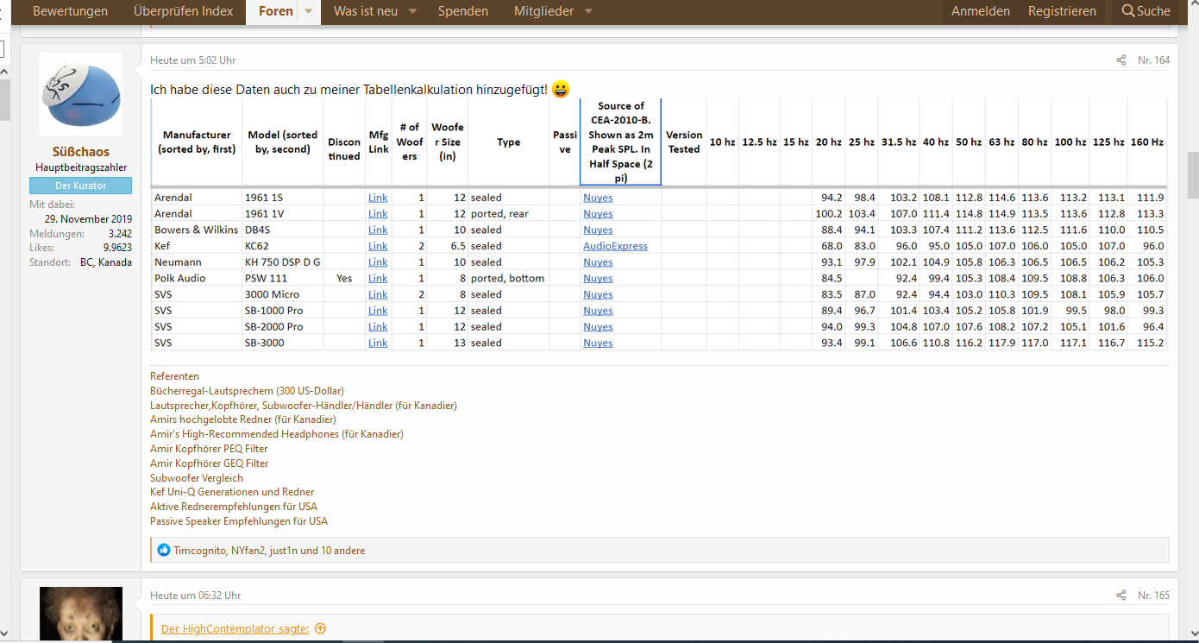Open quoted post via the arrow icon

coord(320,629)
